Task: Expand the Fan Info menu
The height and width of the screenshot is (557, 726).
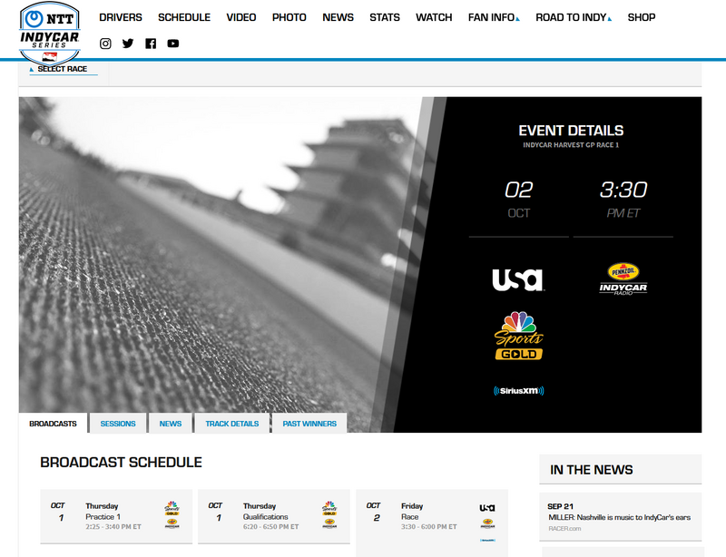Action: click(x=494, y=17)
